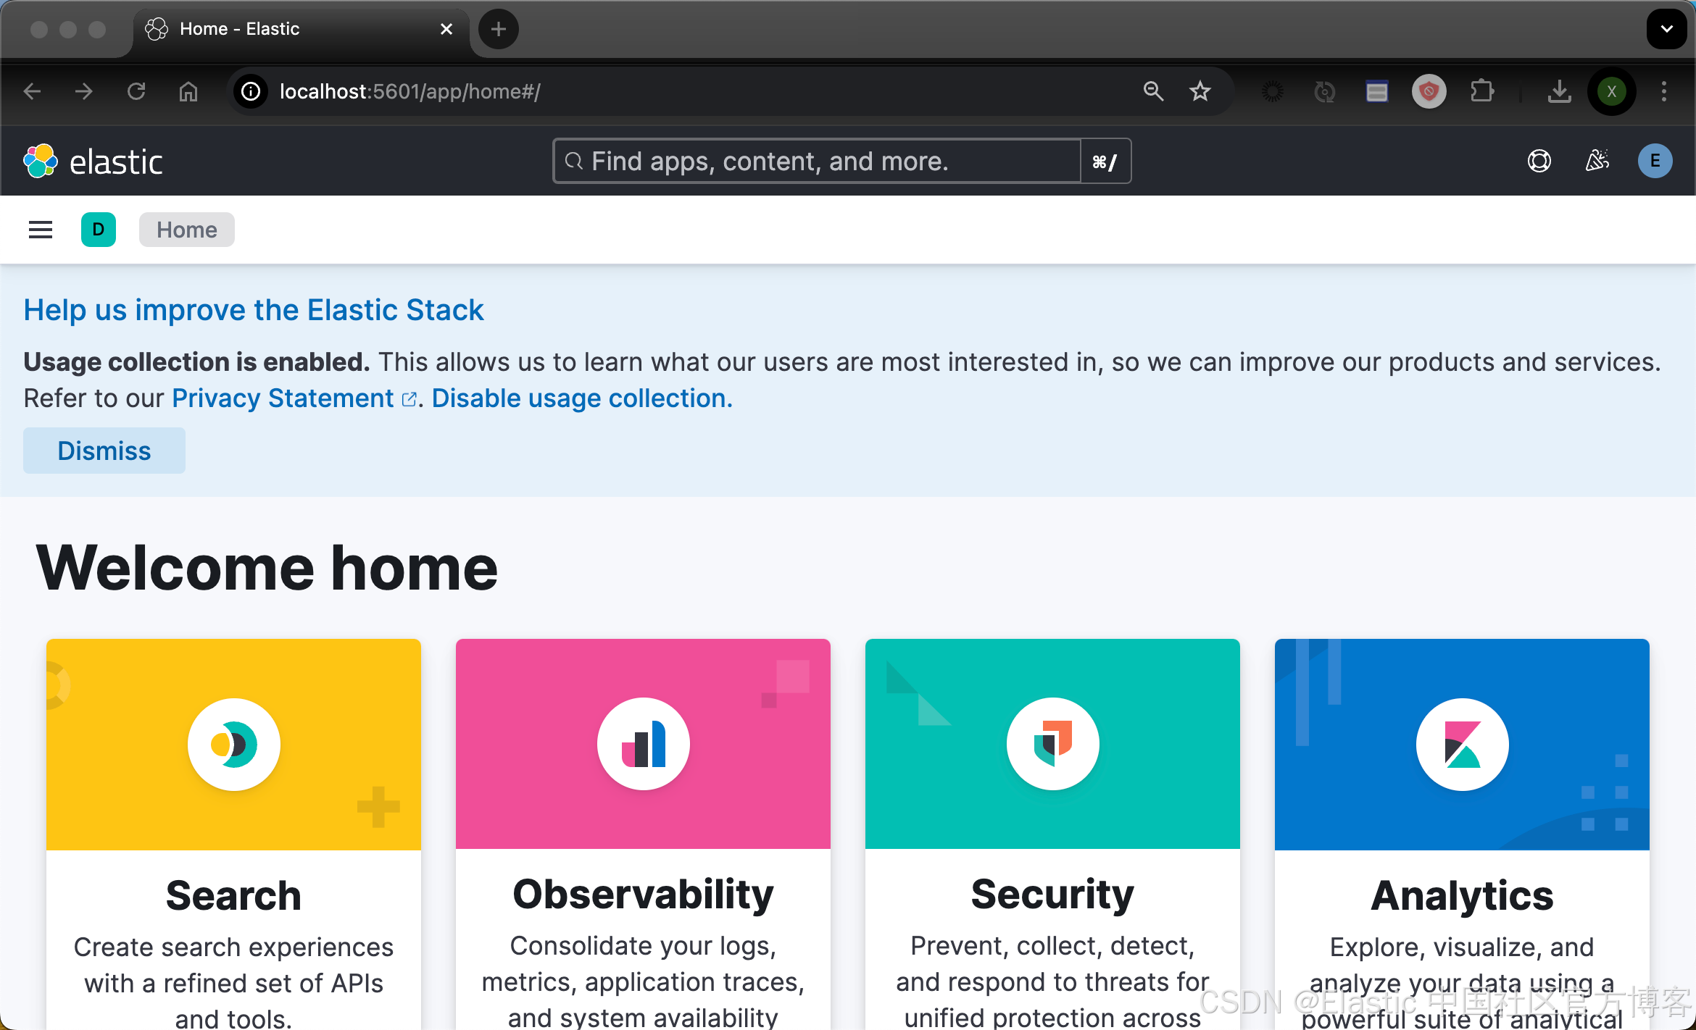Open the Search solution title
The image size is (1696, 1030).
tap(233, 895)
